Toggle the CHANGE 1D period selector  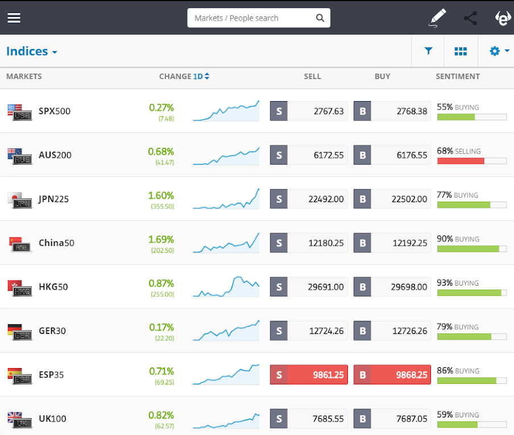pyautogui.click(x=201, y=76)
